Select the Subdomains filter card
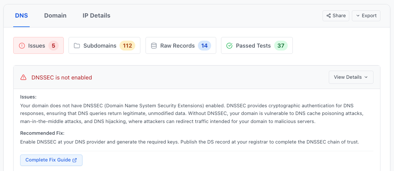The height and width of the screenshot is (171, 394). (104, 45)
